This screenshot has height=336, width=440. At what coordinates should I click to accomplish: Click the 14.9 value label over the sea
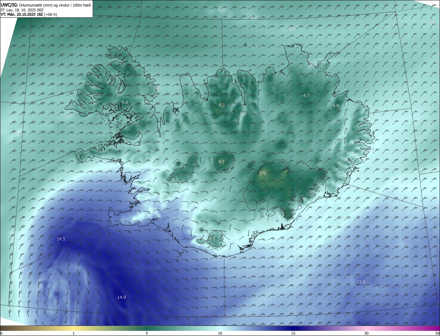(121, 298)
